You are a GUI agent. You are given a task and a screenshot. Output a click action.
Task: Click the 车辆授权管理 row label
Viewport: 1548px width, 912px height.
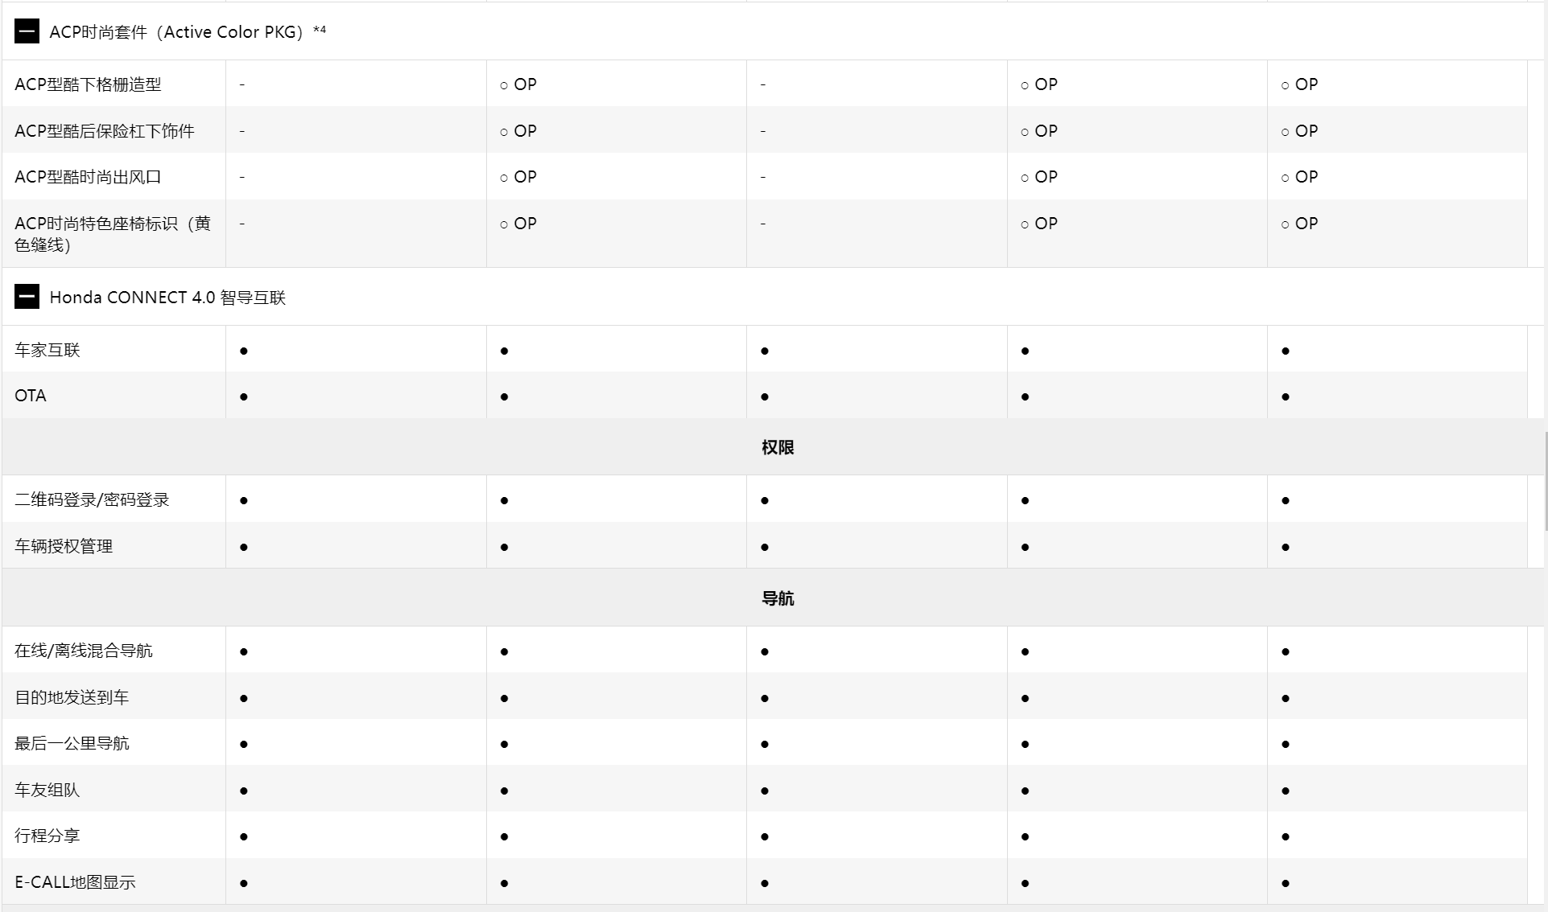tap(64, 546)
